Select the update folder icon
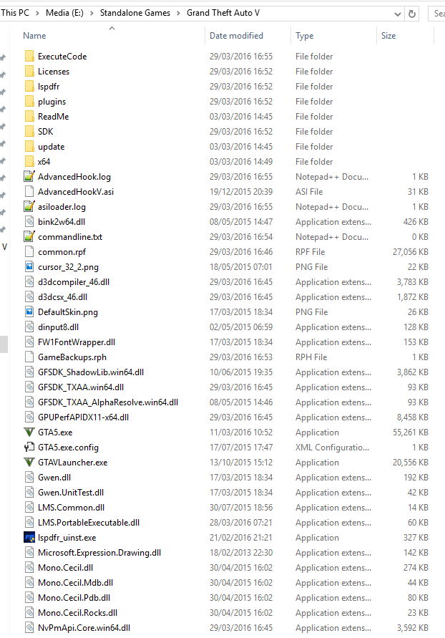445x638 pixels. (x=29, y=147)
